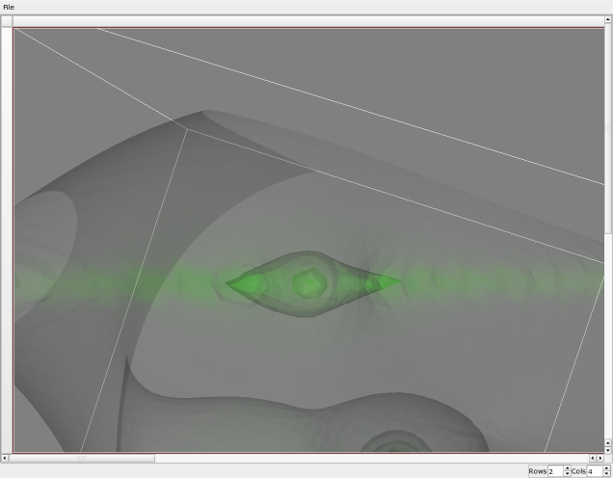Click the down arrow at the vertical scrollbar's bottom
The height and width of the screenshot is (478, 613).
pyautogui.click(x=608, y=450)
